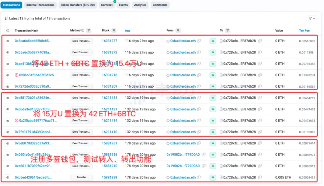Open transaction hash 0x7fb01791d4393edc3 link

[34, 132]
